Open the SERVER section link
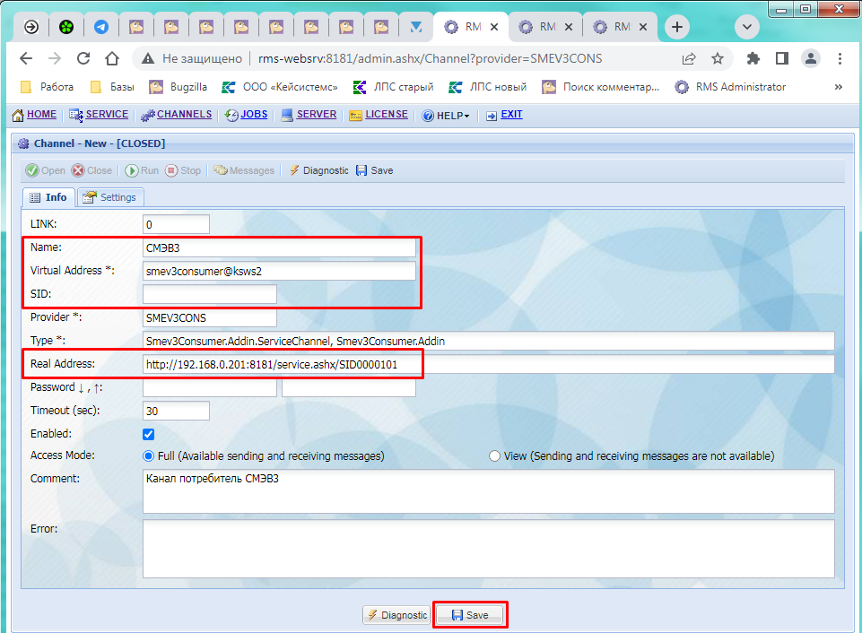862x633 pixels. tap(309, 114)
